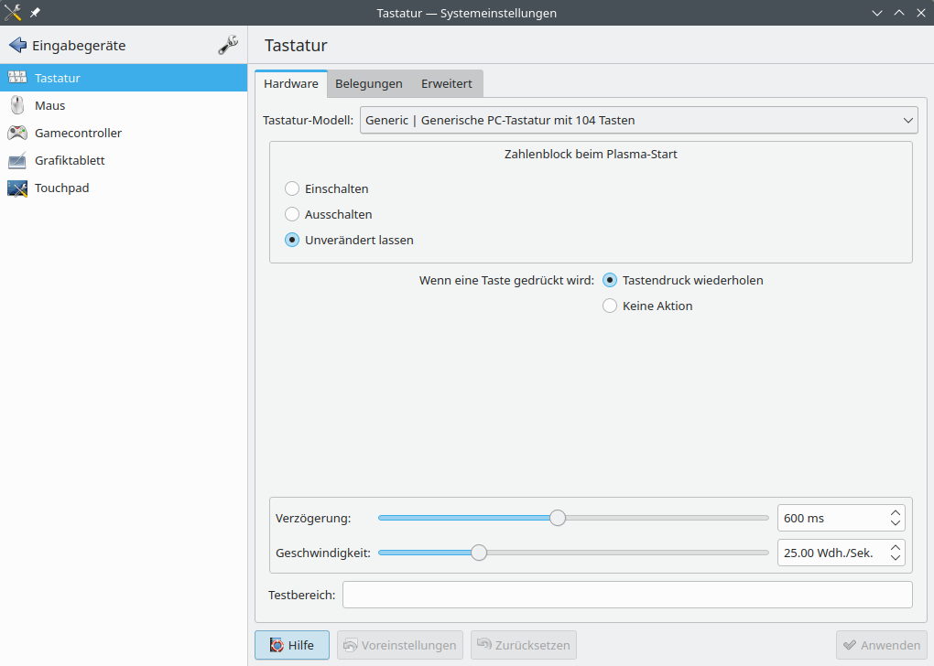934x666 pixels.
Task: Select Einschalten for Zahlenblock beim Plasma-Start
Action: tap(292, 188)
